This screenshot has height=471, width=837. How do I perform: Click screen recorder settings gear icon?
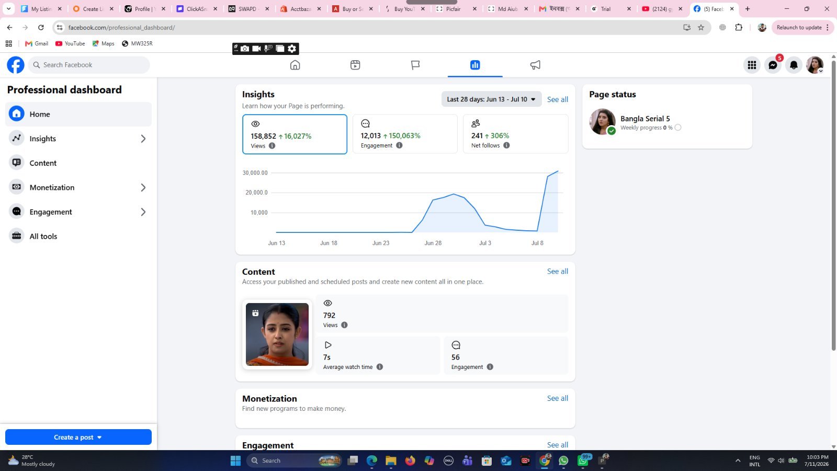pyautogui.click(x=292, y=49)
